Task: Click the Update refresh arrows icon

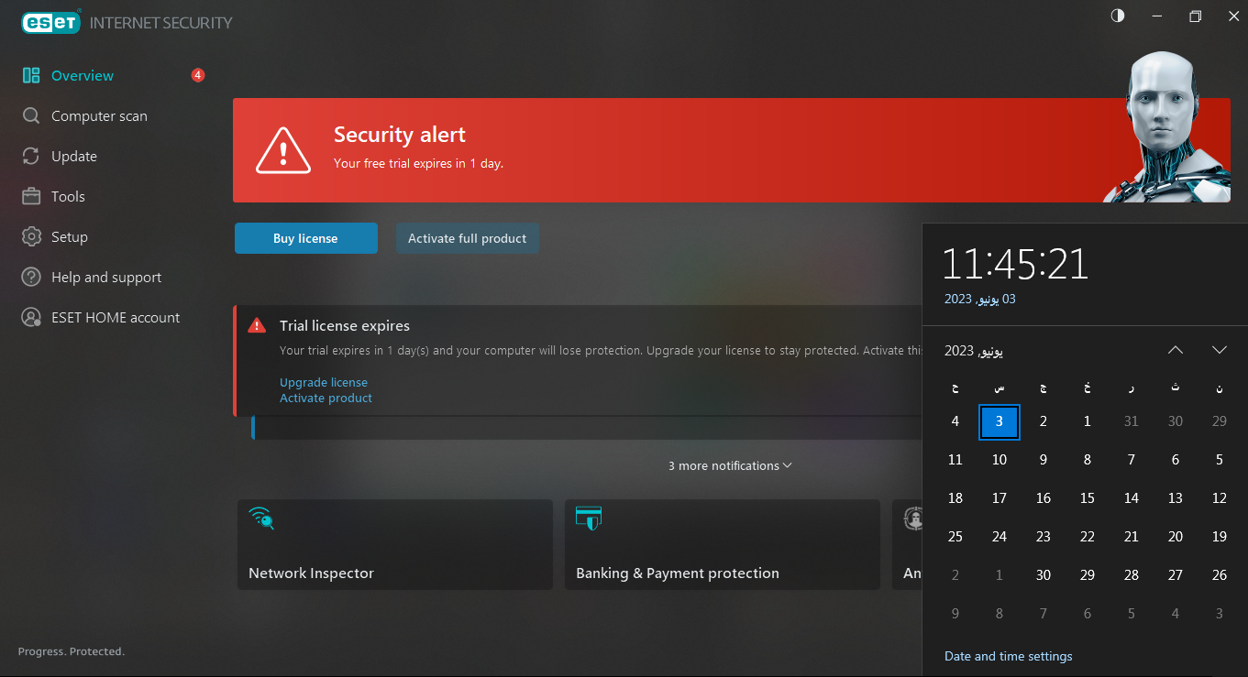Action: (31, 157)
